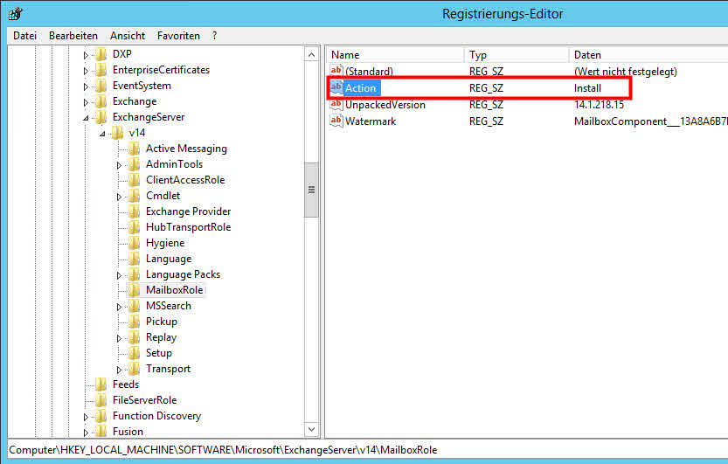Click the EnterpriseCertificates folder icon
The image size is (728, 464).
(101, 70)
